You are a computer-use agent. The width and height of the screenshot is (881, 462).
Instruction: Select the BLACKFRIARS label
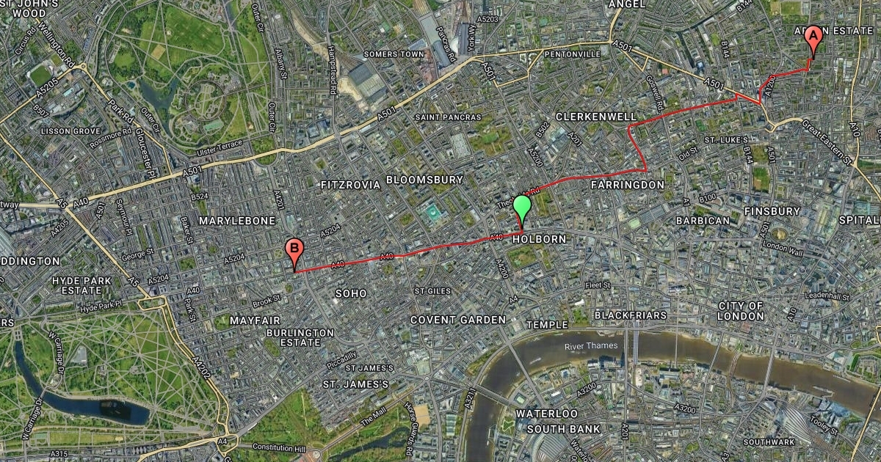coord(631,315)
